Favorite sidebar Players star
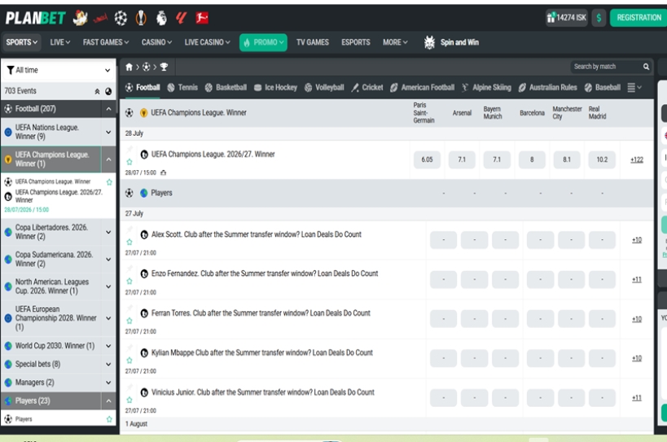The width and height of the screenshot is (667, 442). [x=109, y=419]
